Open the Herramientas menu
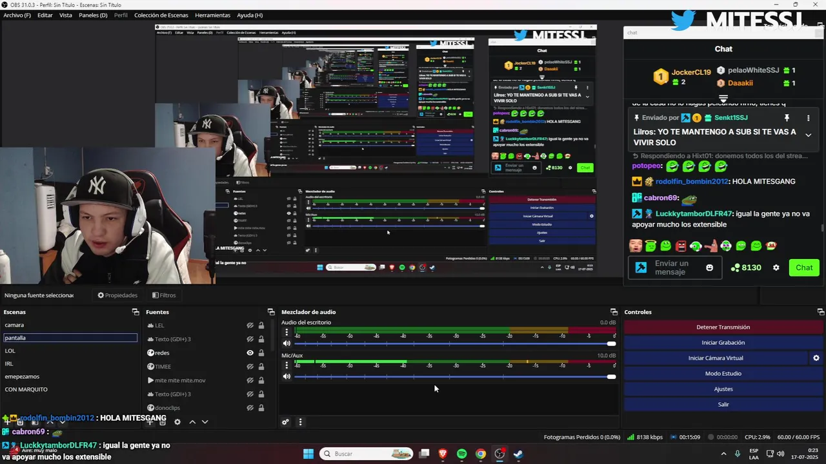 [212, 15]
